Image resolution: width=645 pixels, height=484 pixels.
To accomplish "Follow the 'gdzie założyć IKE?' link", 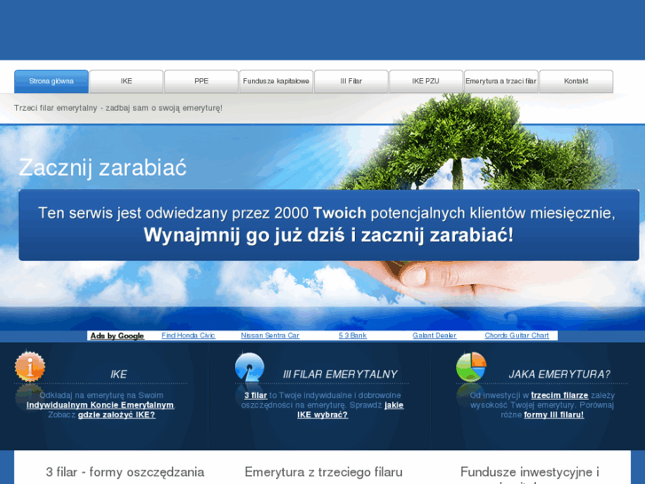I will click(116, 415).
